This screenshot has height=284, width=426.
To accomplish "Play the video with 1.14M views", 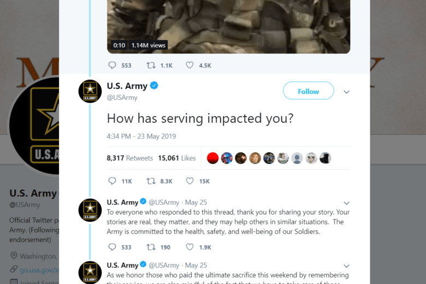I will (x=228, y=22).
